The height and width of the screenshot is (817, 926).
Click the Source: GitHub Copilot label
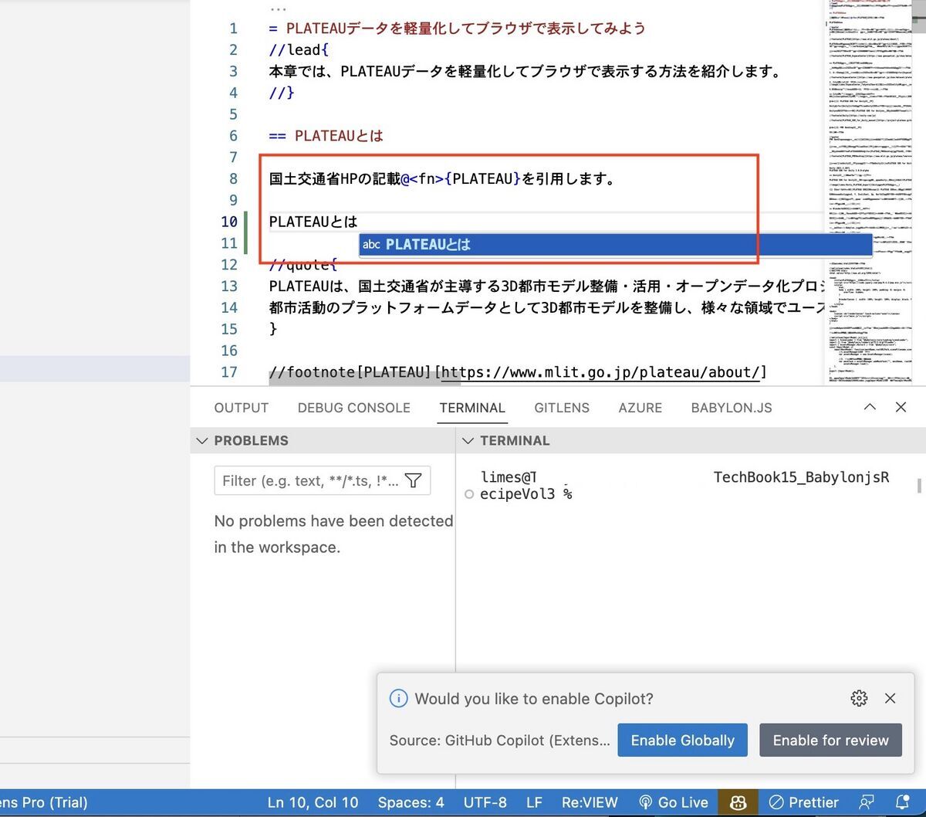point(499,740)
